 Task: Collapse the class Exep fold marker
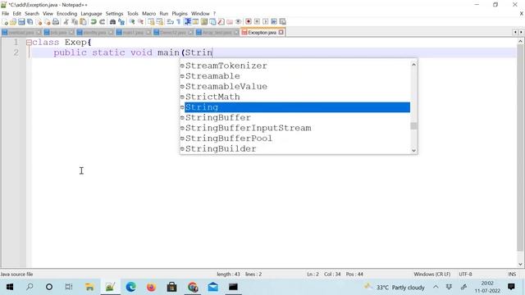[29, 43]
